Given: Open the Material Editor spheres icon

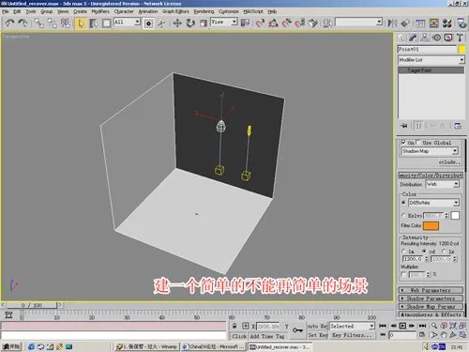Looking at the screenshot, I should coord(447,23).
